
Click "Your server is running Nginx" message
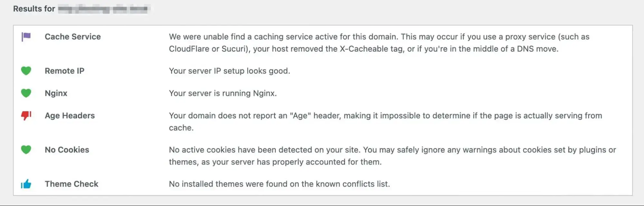[223, 93]
